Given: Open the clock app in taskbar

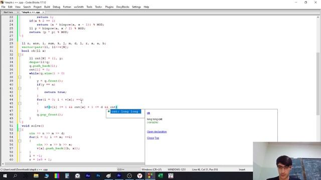Looking at the screenshot, I should [77, 175].
